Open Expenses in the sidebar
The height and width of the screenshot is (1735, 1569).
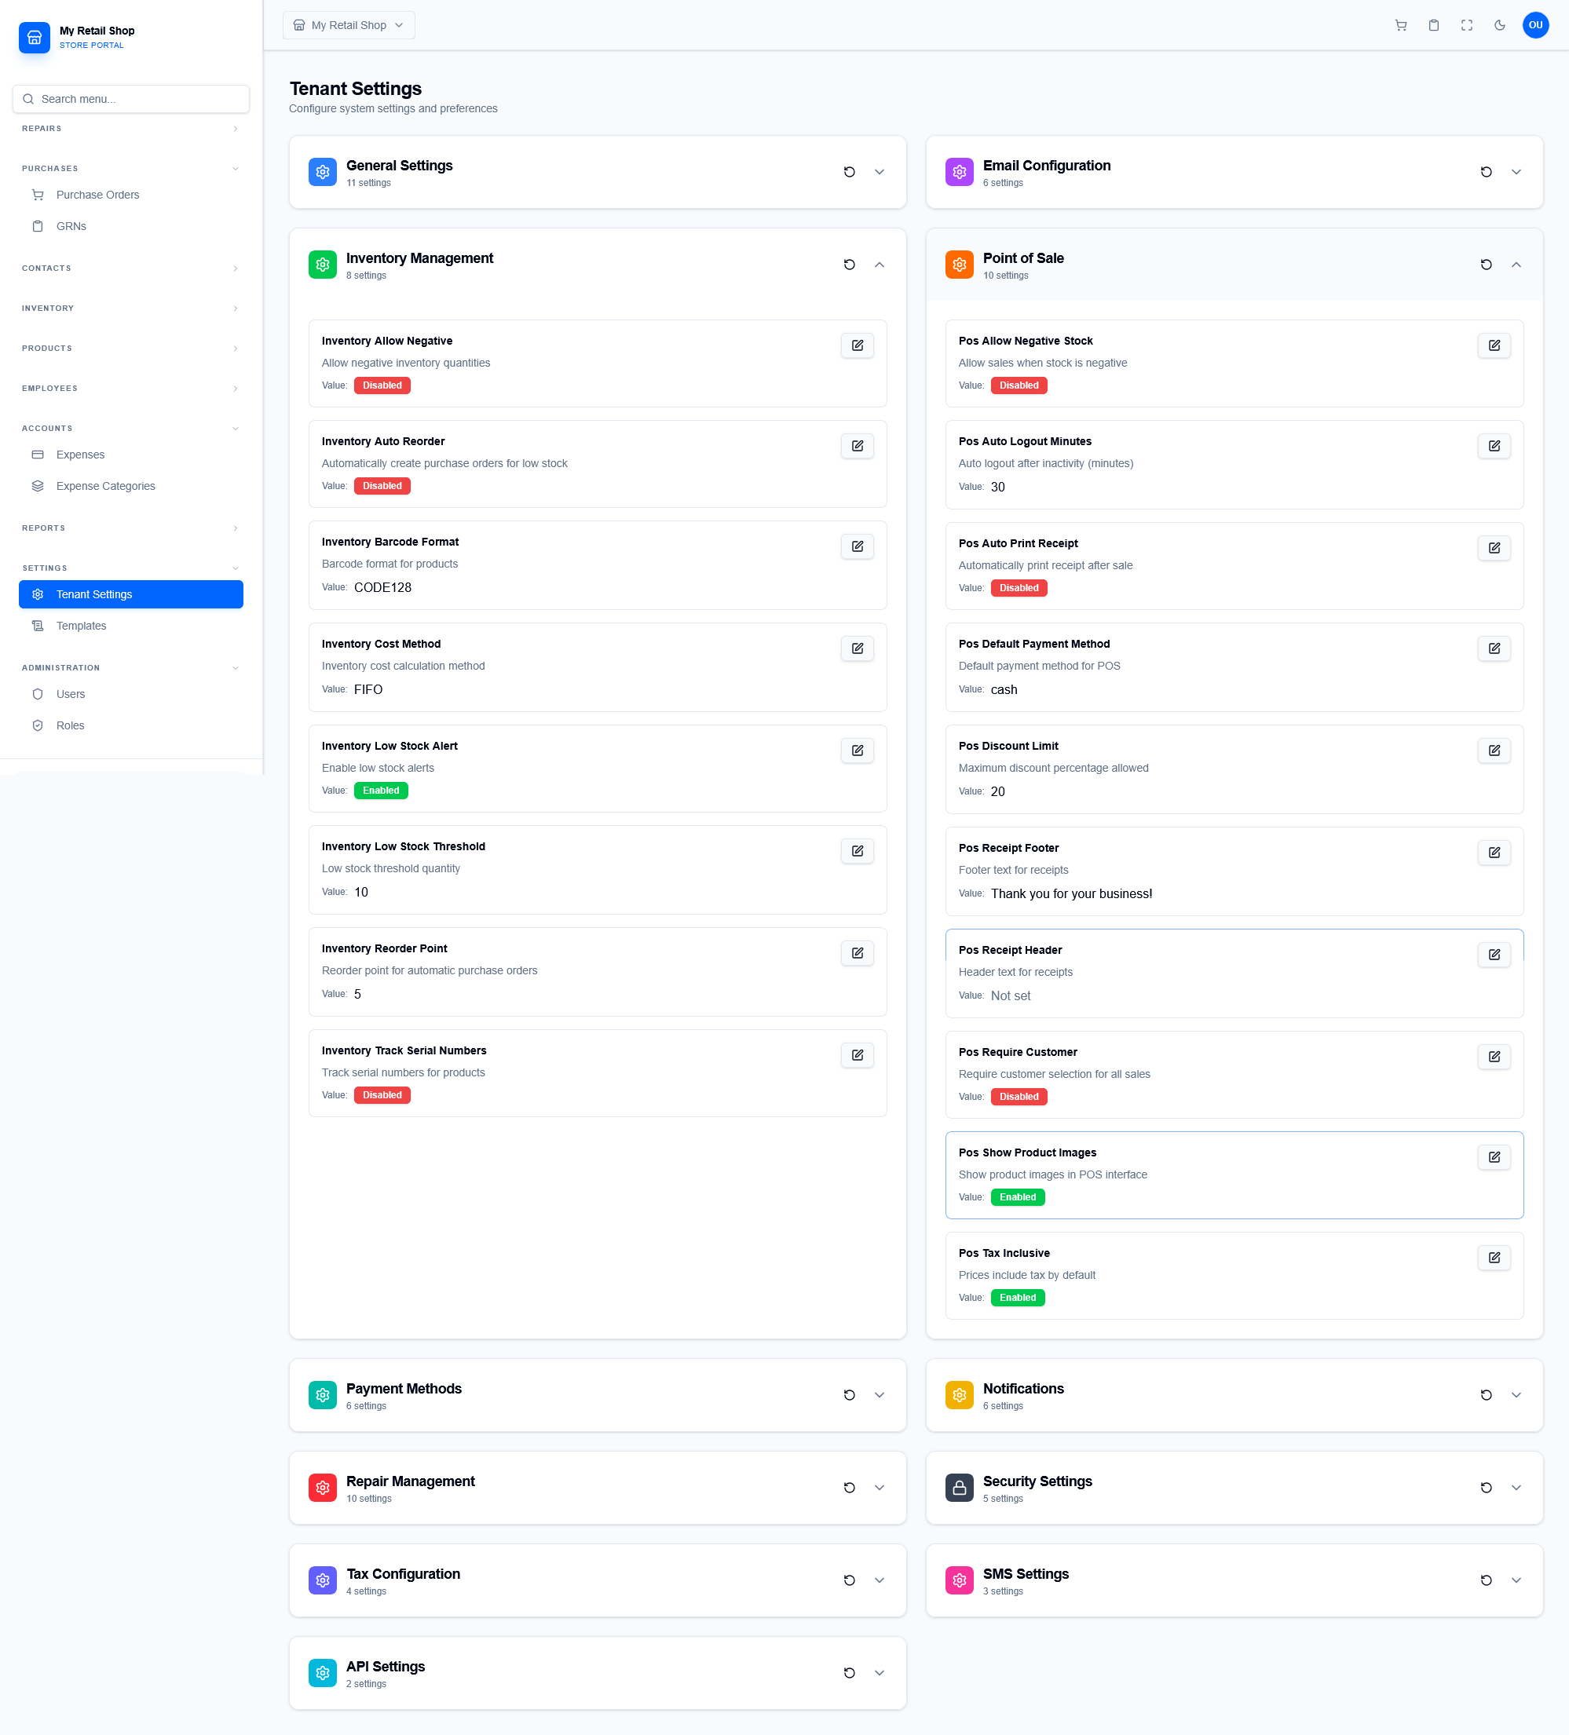131,455
